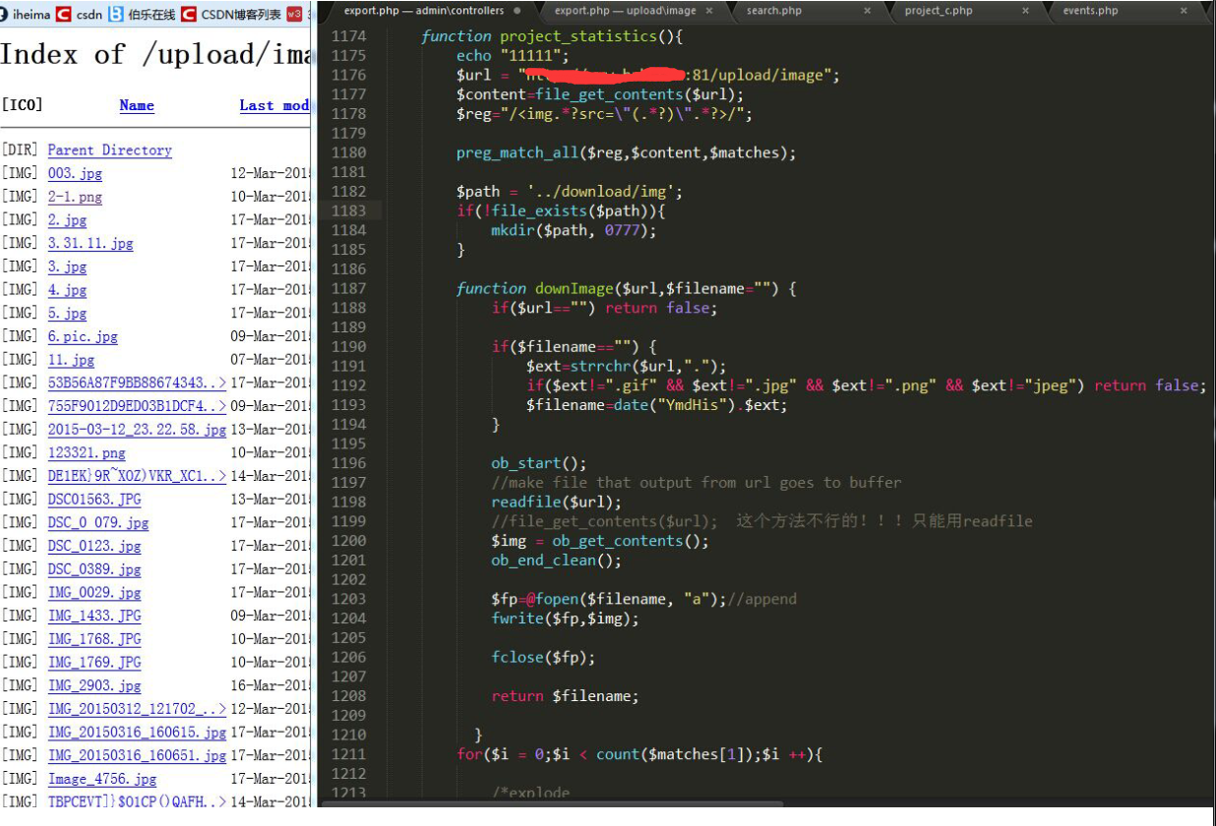Click the fclose($fp); line
The width and height of the screenshot is (1216, 826).
click(543, 657)
